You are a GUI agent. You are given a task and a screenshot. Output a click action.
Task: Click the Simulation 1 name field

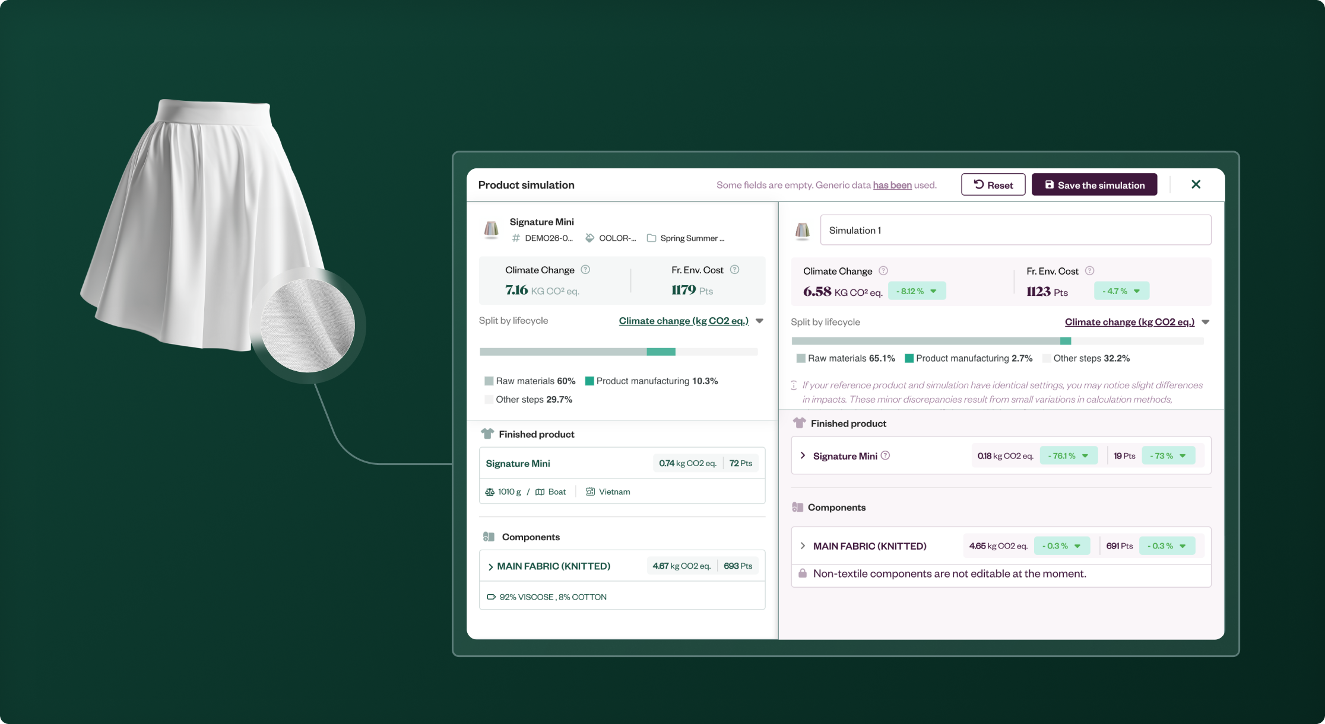1015,230
